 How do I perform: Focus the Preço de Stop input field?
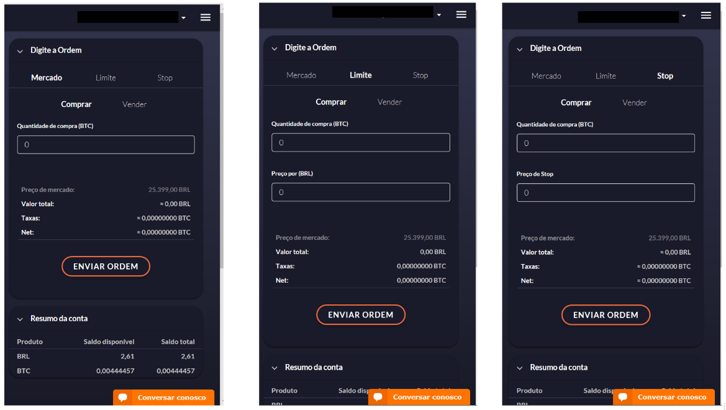point(606,193)
